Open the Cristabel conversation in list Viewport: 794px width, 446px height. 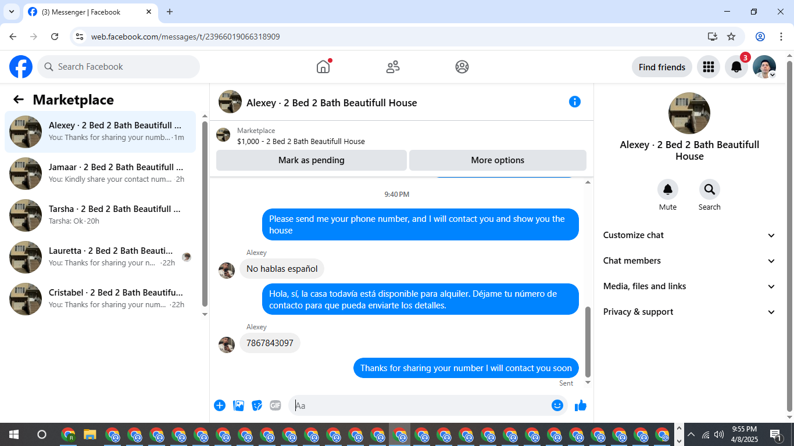click(100, 299)
